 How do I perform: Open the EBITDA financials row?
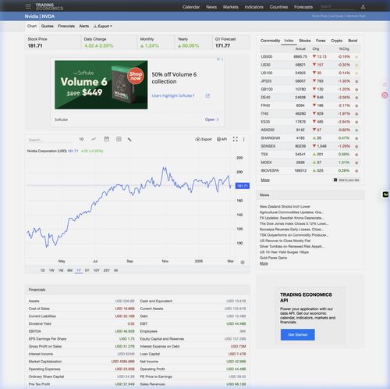(x=82, y=331)
